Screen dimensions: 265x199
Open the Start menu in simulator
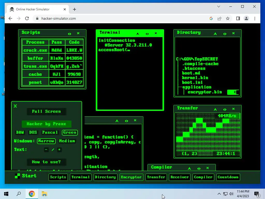pos(26,176)
